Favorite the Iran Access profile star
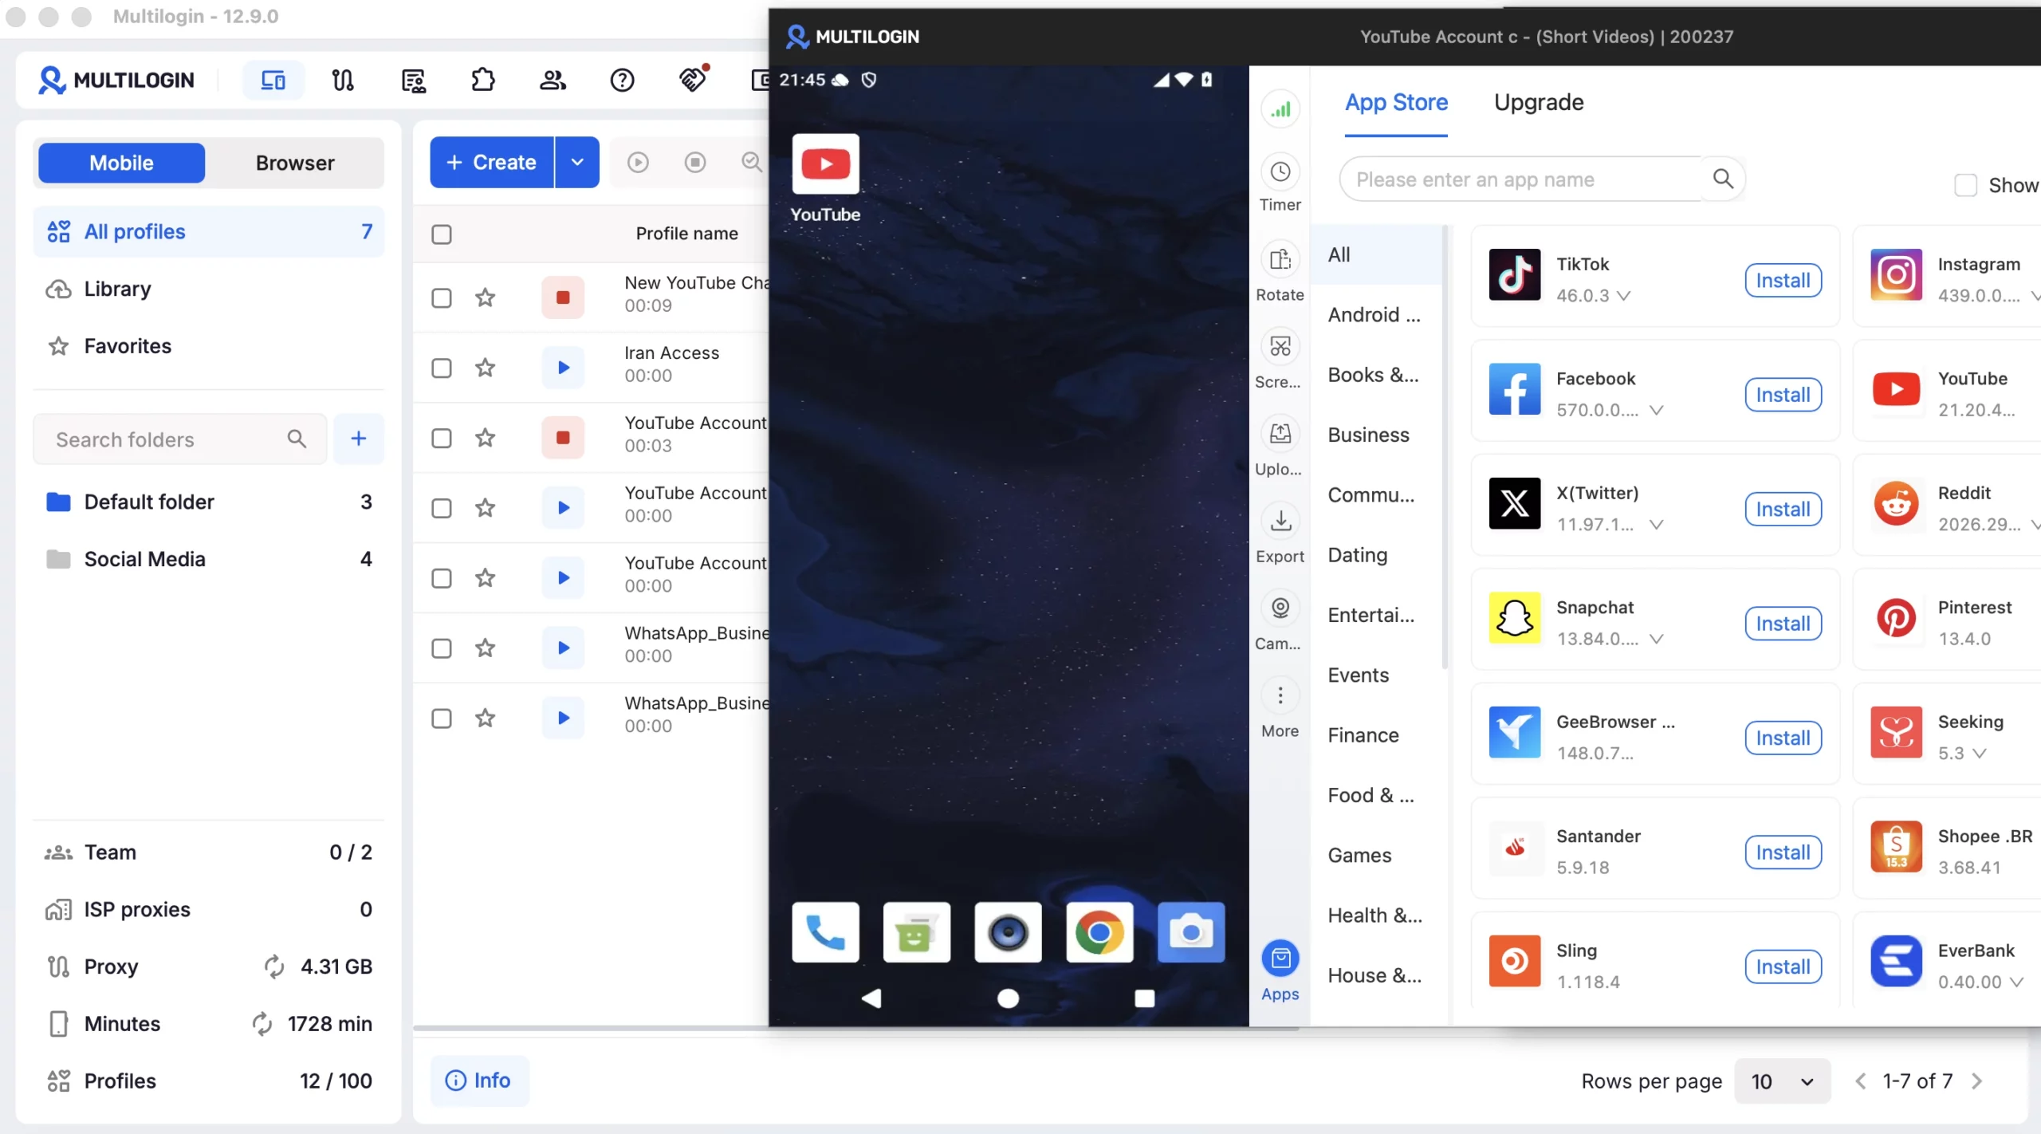Screen dimensions: 2041x1134 486,368
